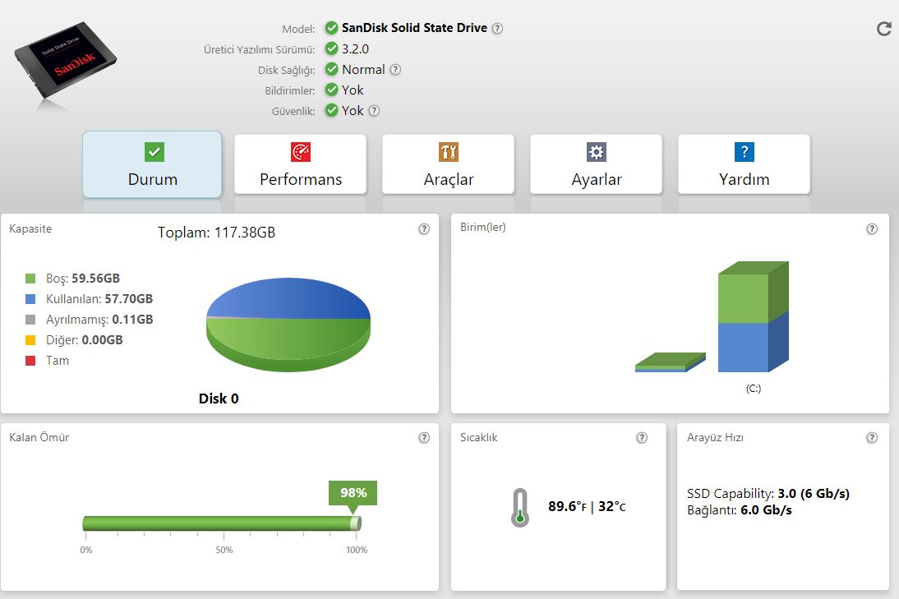Click the thermometer icon in Sıcaklık panel
The width and height of the screenshot is (899, 599).
520,508
